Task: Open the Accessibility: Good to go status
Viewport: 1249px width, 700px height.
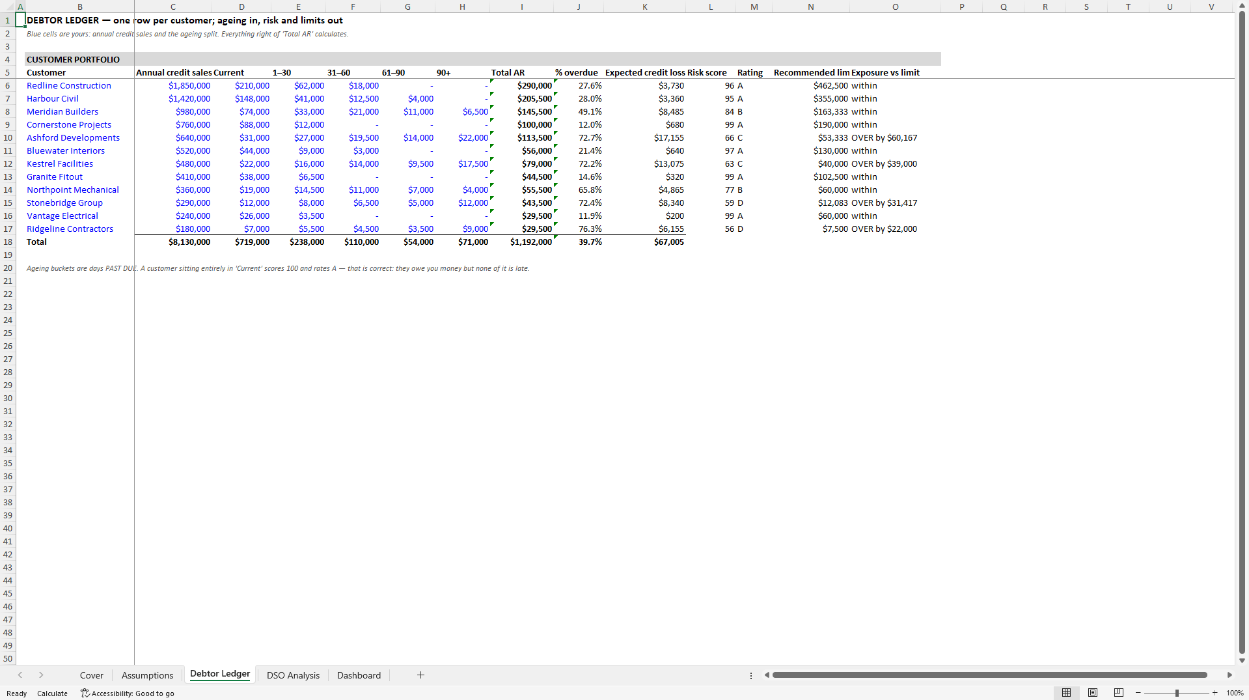Action: click(128, 693)
